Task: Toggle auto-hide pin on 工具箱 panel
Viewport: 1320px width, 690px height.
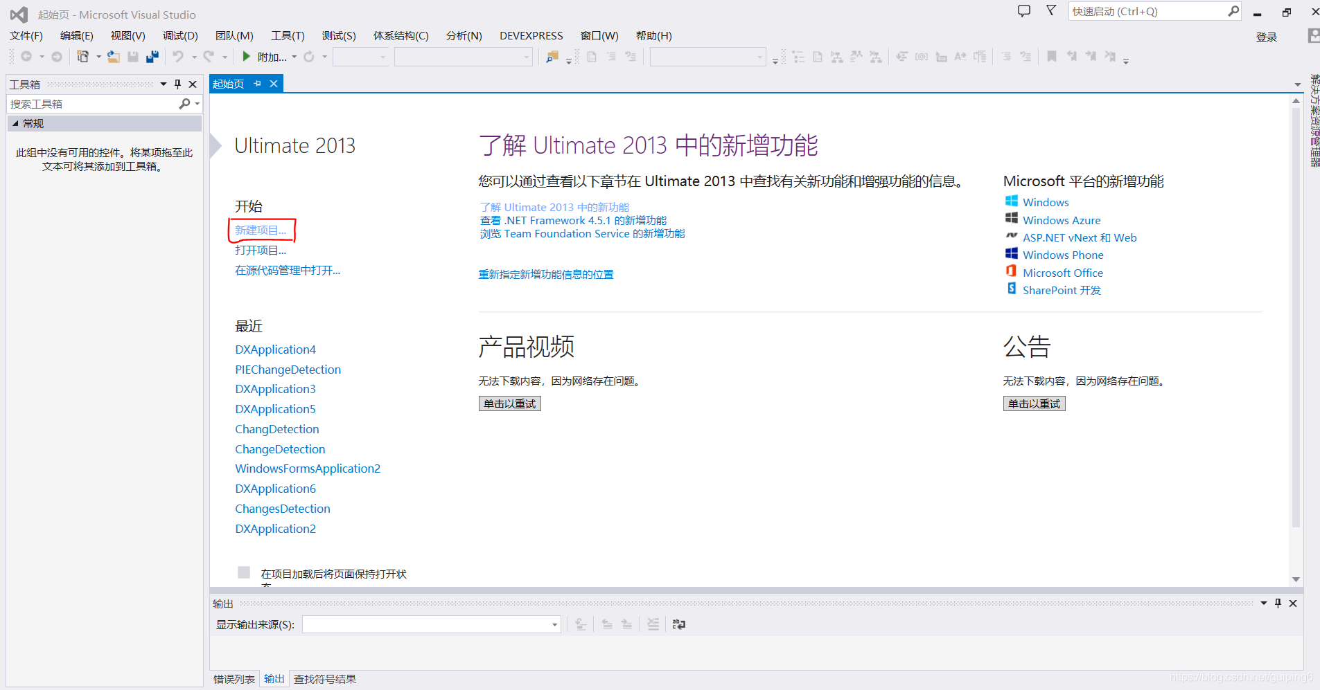Action: click(x=177, y=84)
